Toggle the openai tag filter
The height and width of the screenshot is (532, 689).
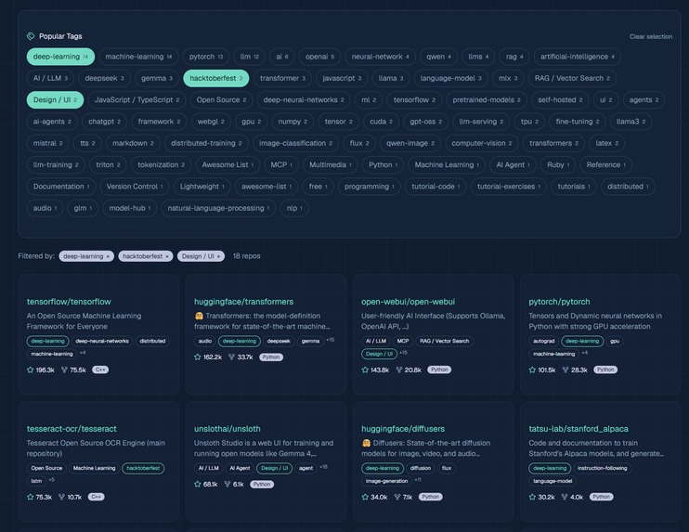click(319, 57)
